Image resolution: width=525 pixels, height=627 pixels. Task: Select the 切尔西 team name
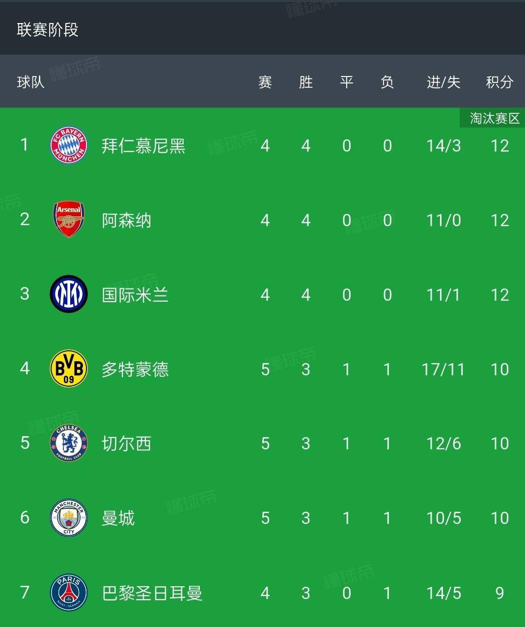click(126, 444)
